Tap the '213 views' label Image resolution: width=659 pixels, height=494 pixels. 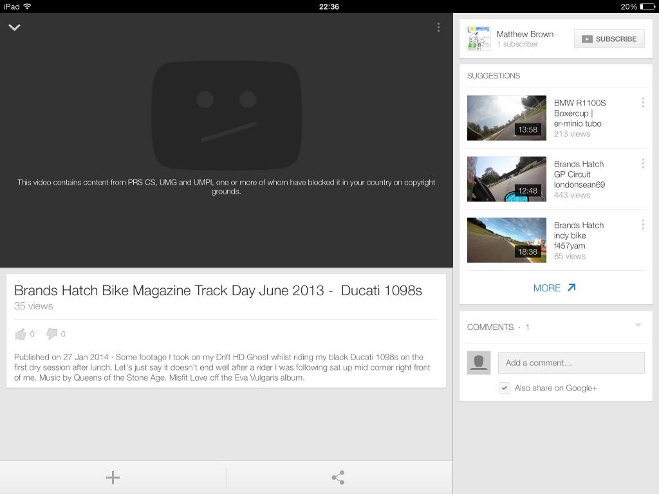tap(571, 134)
